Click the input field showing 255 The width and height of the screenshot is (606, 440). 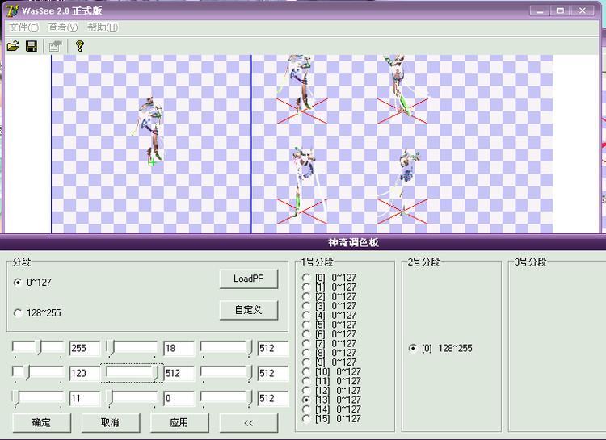click(85, 349)
